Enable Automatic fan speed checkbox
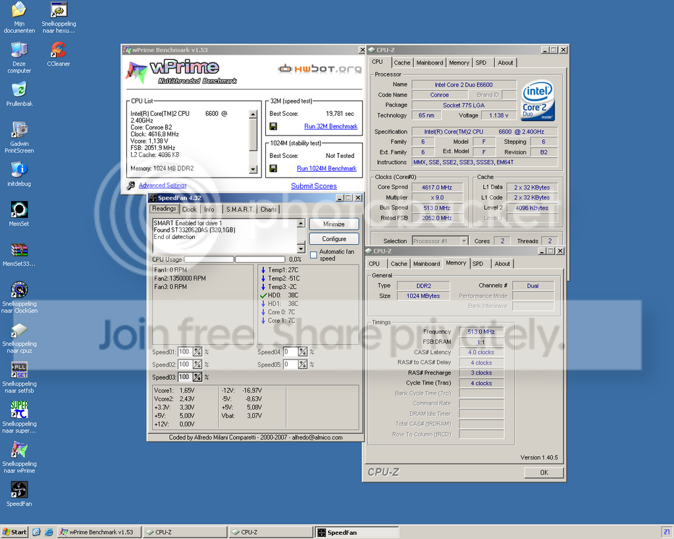 point(313,255)
